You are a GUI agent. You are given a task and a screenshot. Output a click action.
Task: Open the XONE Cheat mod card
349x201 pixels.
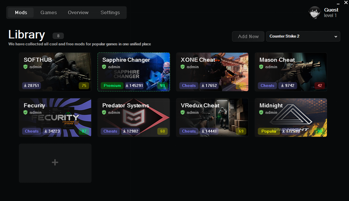coord(212,72)
